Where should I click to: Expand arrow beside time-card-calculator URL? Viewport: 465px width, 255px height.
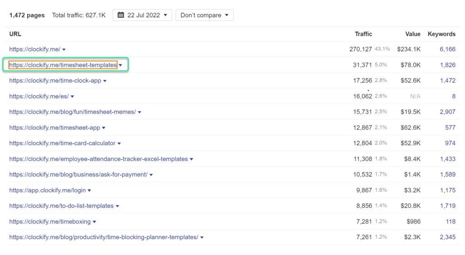coord(119,143)
